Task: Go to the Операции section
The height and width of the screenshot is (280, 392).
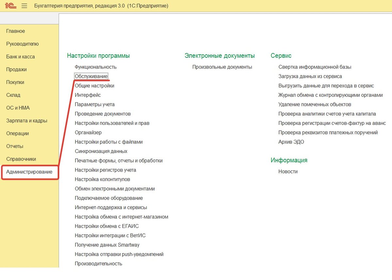Action: point(18,133)
